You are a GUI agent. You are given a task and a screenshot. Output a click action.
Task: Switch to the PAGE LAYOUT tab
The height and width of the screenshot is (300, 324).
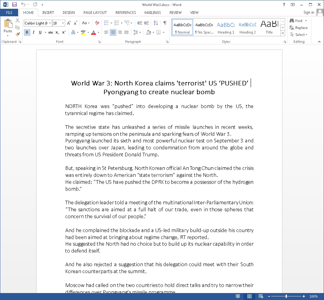point(95,13)
